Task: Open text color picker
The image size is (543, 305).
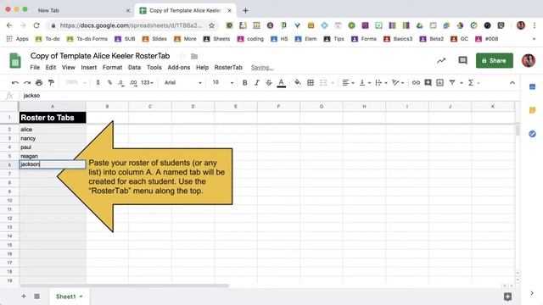Action: pyautogui.click(x=281, y=83)
